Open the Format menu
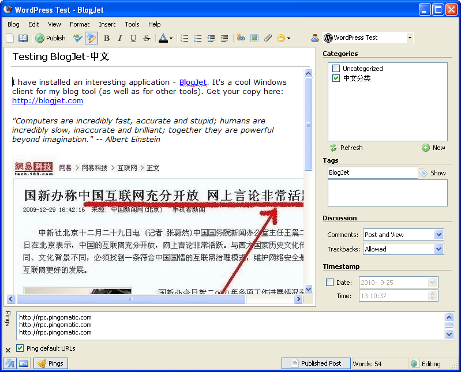461x372 pixels. (x=80, y=24)
